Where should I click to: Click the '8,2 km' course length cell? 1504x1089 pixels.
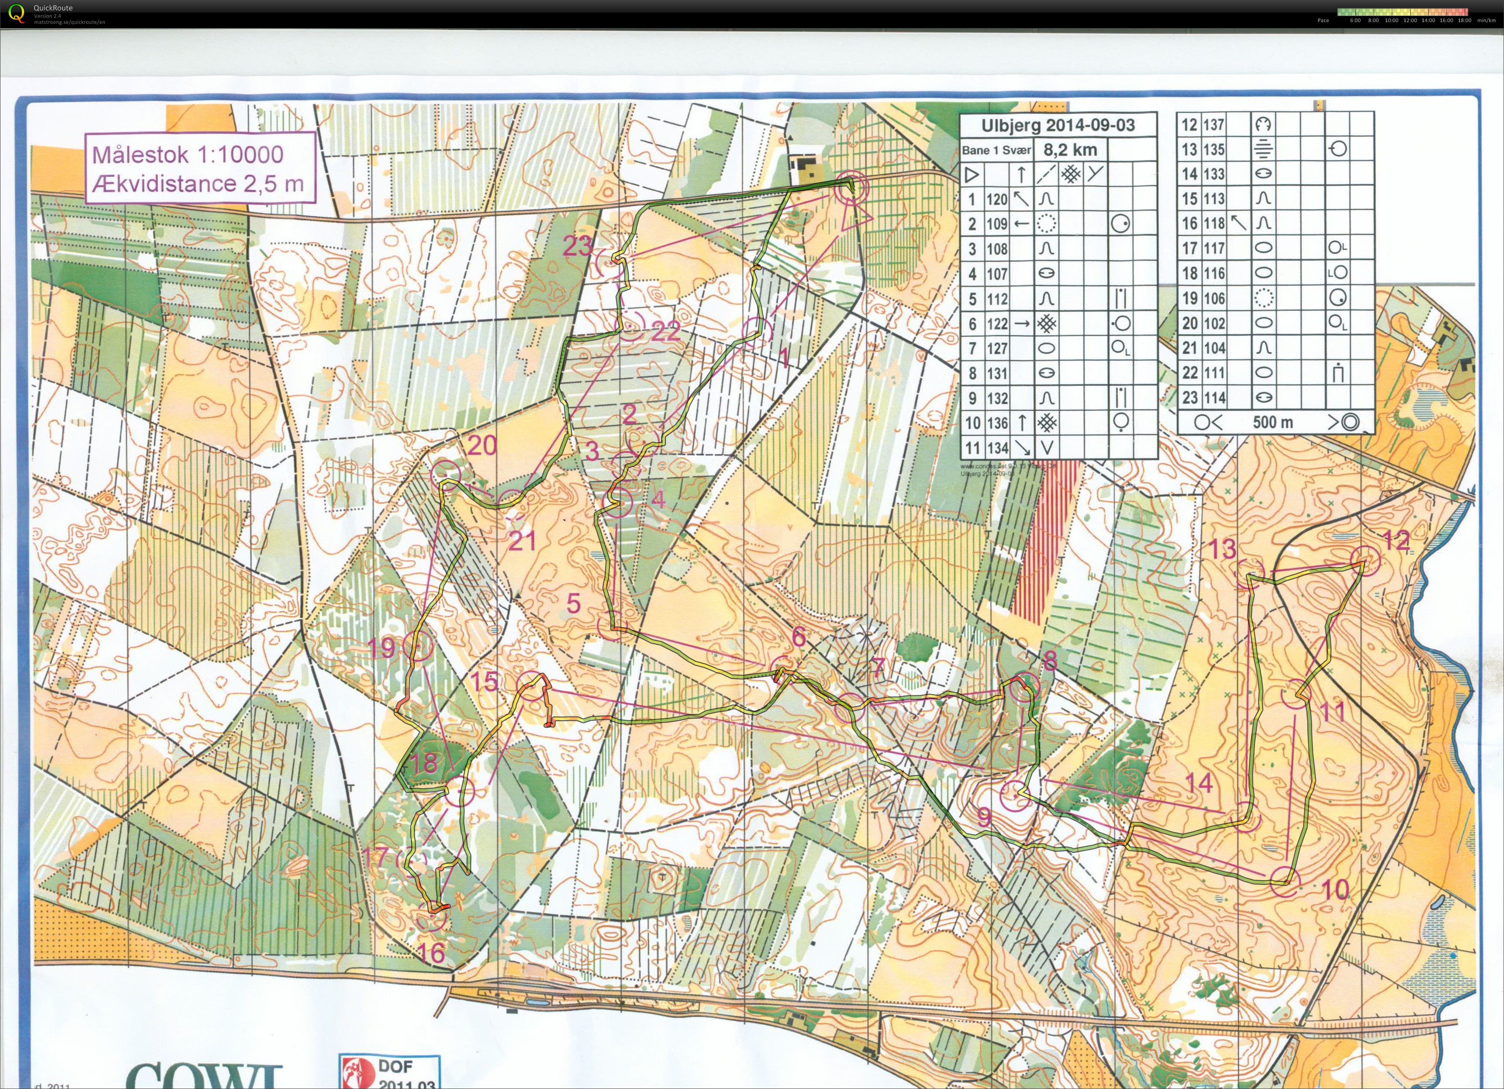point(1070,150)
